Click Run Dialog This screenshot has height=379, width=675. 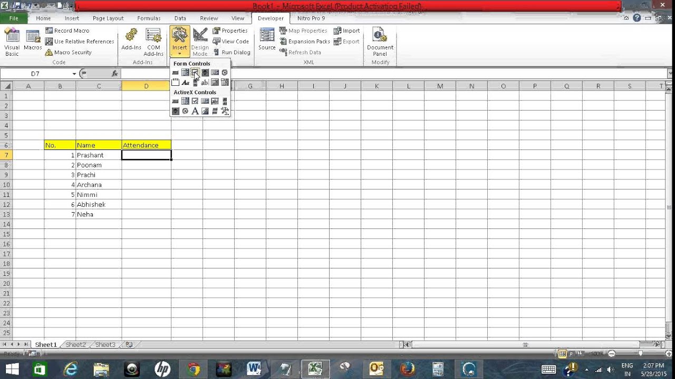[232, 53]
